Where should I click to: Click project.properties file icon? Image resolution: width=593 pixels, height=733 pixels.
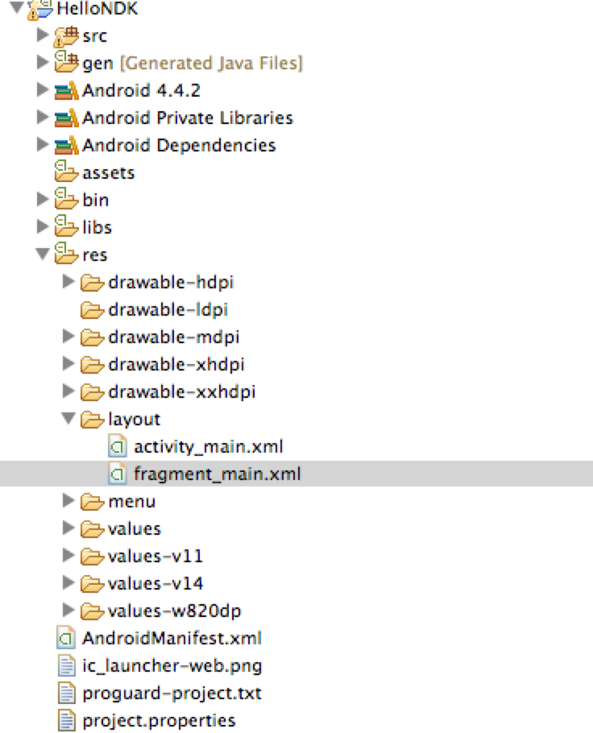click(x=66, y=720)
